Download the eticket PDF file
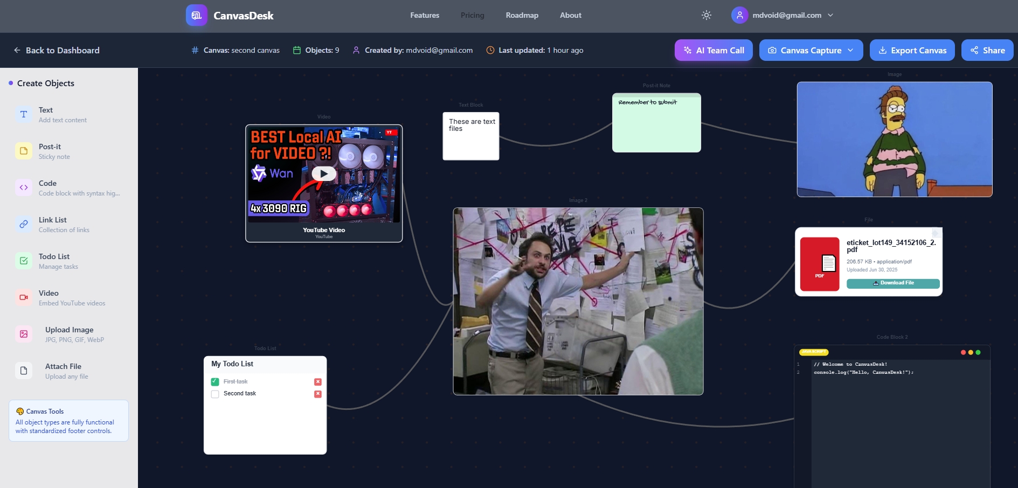 click(x=893, y=283)
